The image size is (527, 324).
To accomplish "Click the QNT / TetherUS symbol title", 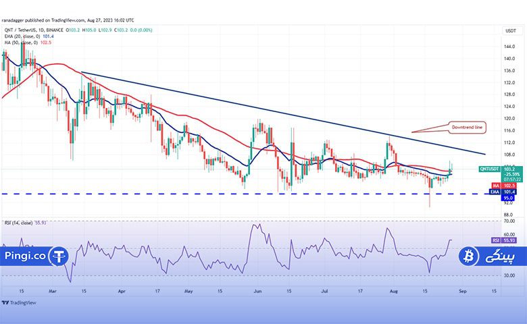I will point(34,30).
